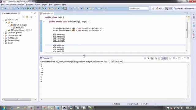The width and height of the screenshot is (196, 110).
Task: Click the Clear Console icon
Action: (x=156, y=58)
